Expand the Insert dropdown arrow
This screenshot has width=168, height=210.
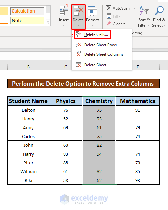tap(64, 25)
